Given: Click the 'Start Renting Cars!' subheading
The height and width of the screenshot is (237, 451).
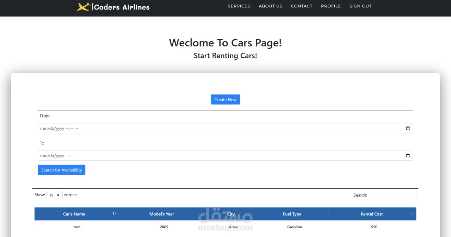Looking at the screenshot, I should [225, 56].
